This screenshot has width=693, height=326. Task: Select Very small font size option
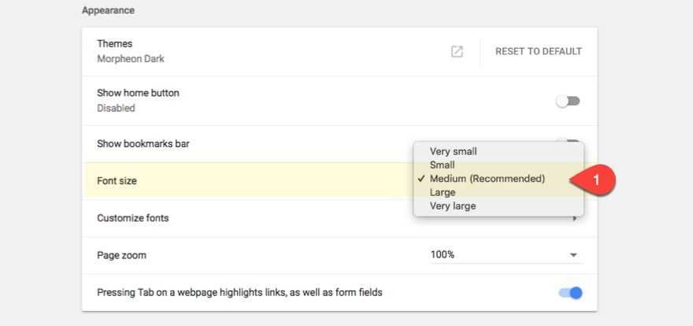tap(453, 151)
